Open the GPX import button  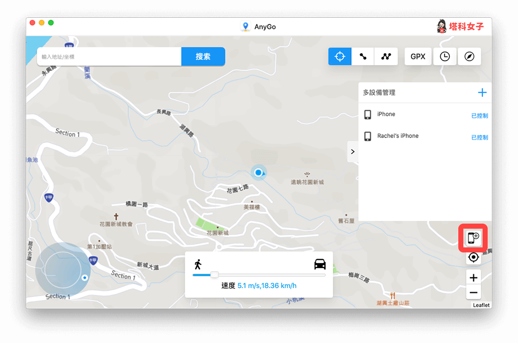pos(418,57)
